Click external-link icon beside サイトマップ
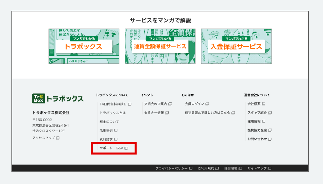This screenshot has height=184, width=323. pos(270,169)
